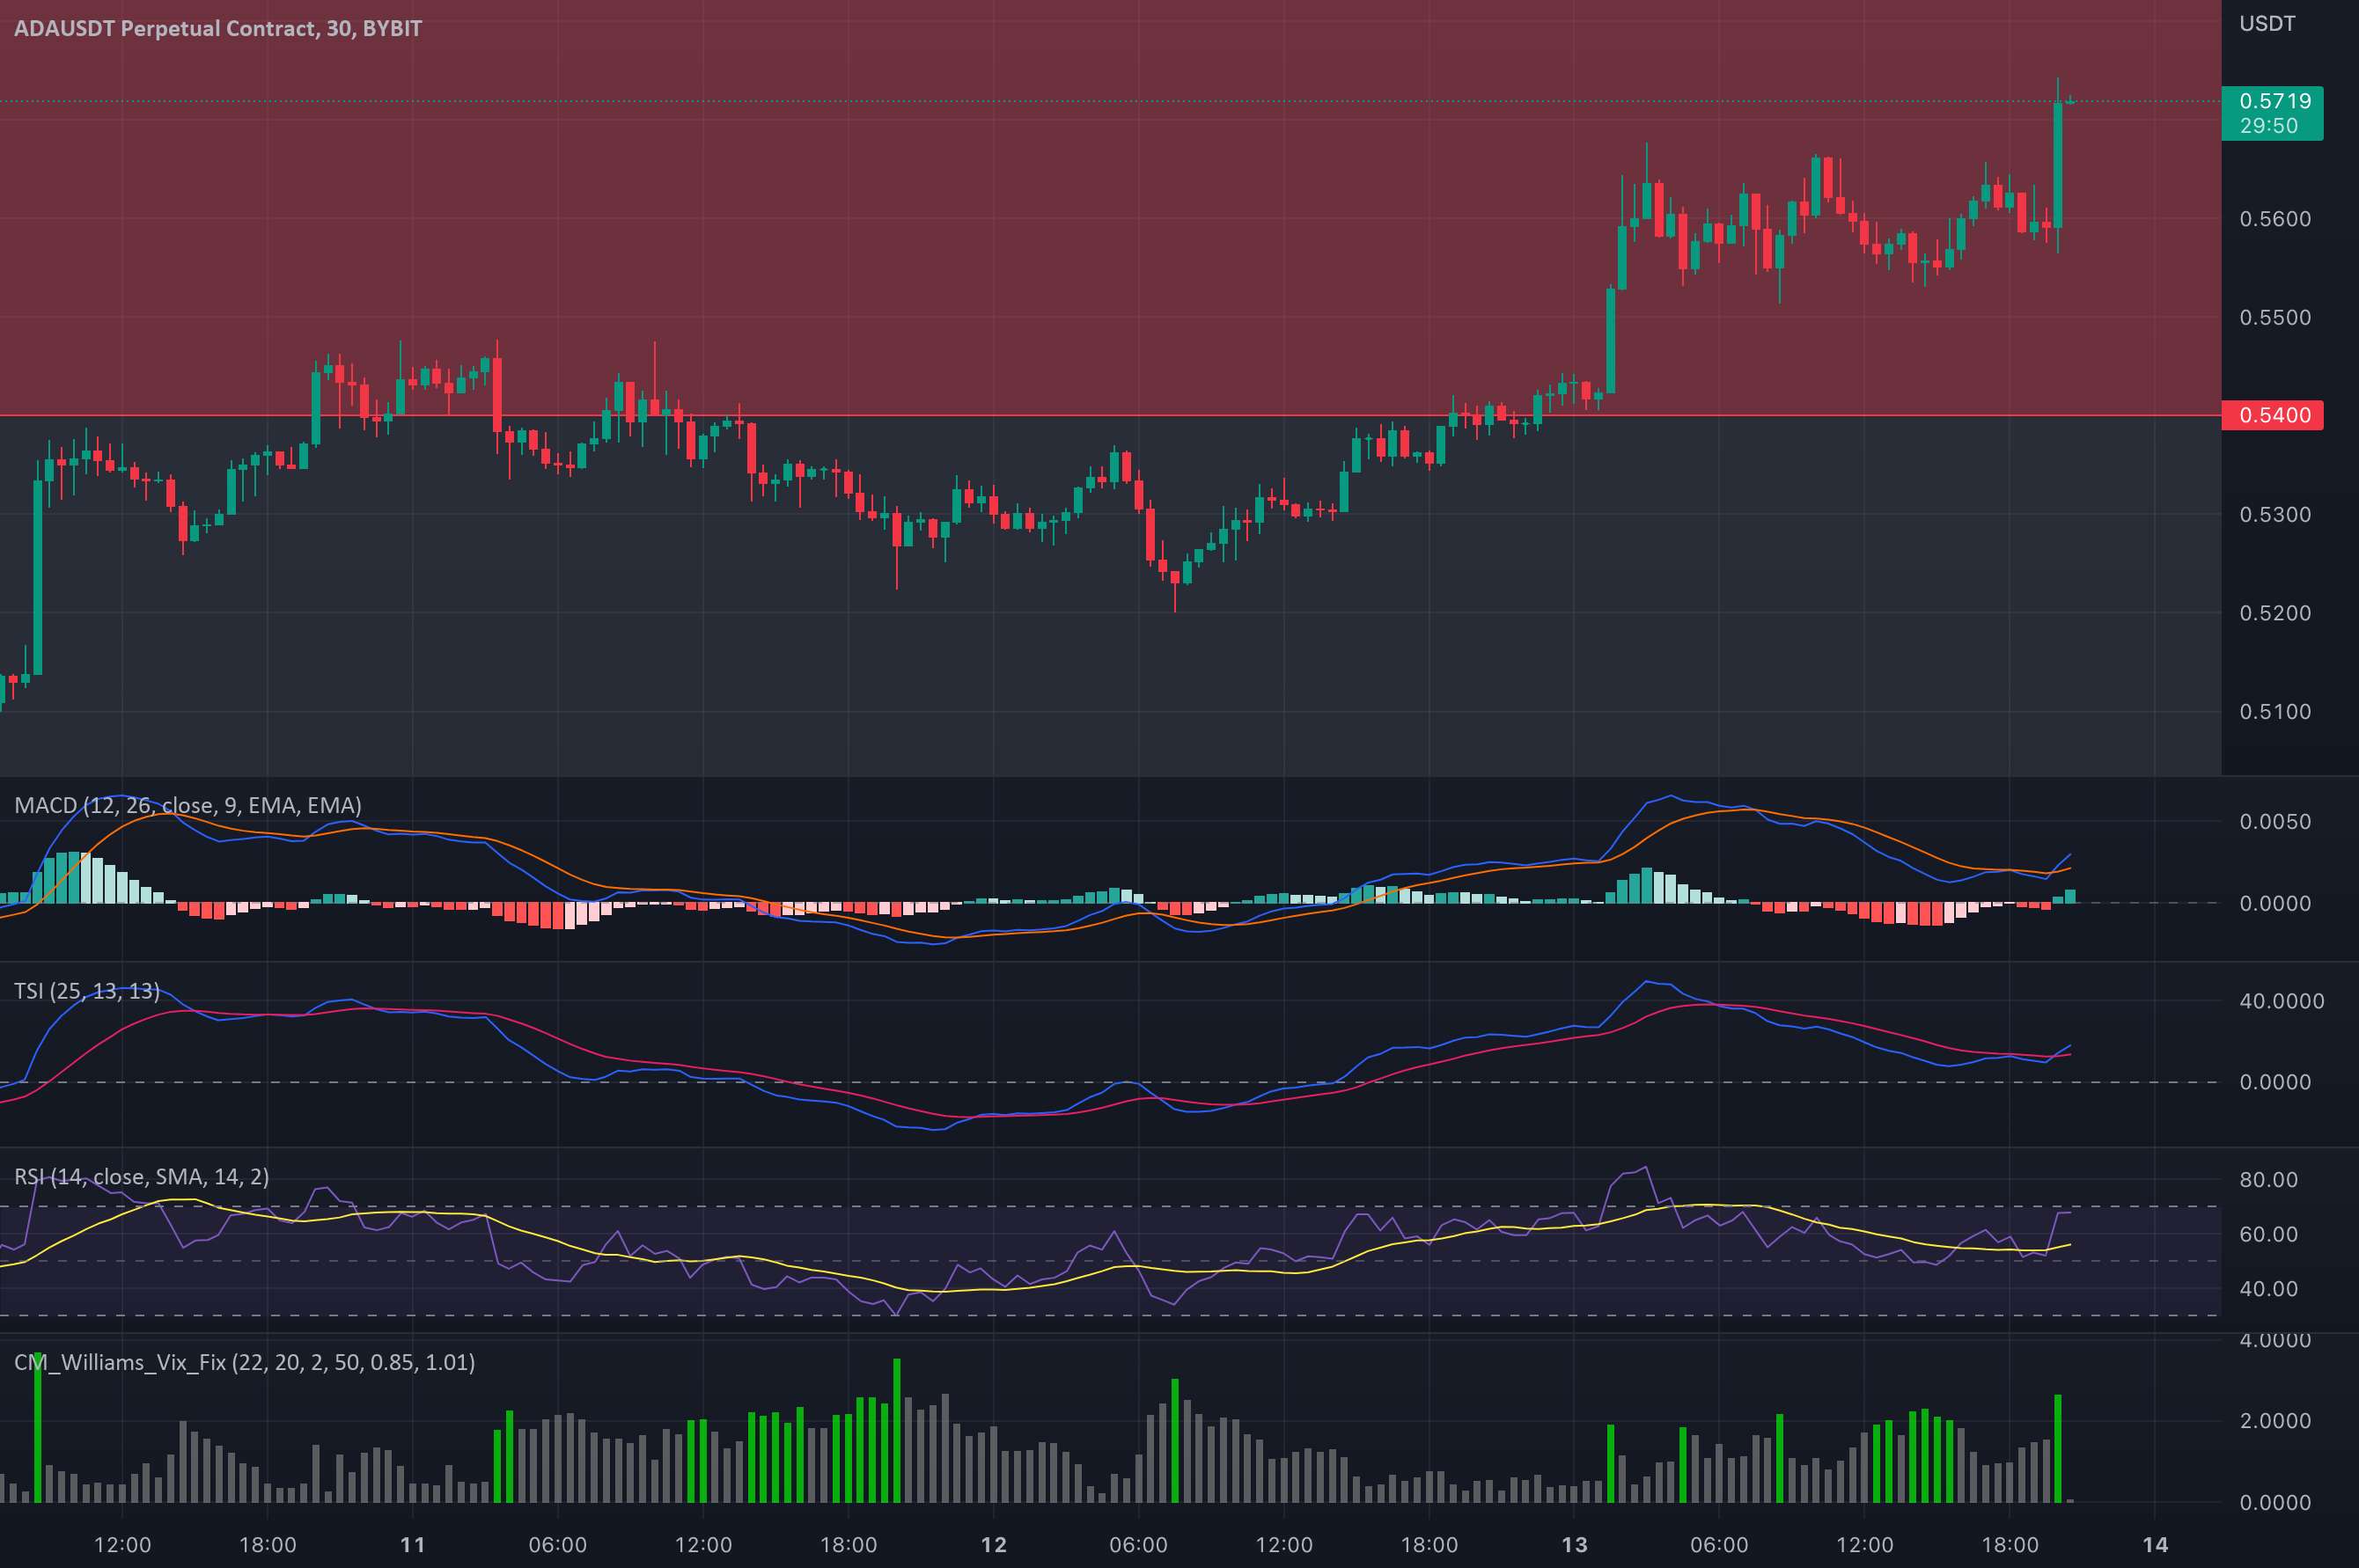Click the 40.0000 TSI scale label

[x=2281, y=1001]
